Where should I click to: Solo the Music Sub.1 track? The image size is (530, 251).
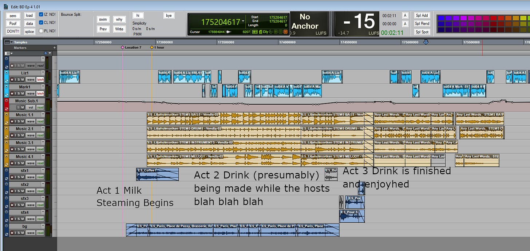19,108
